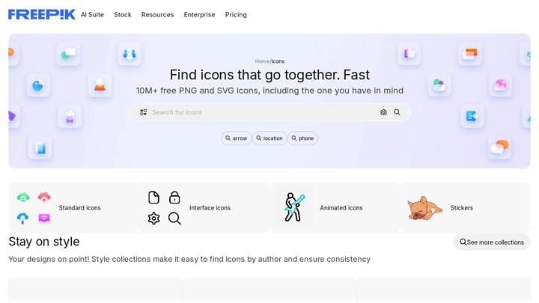Open the Enterprise page
The height and width of the screenshot is (303, 539).
click(199, 14)
